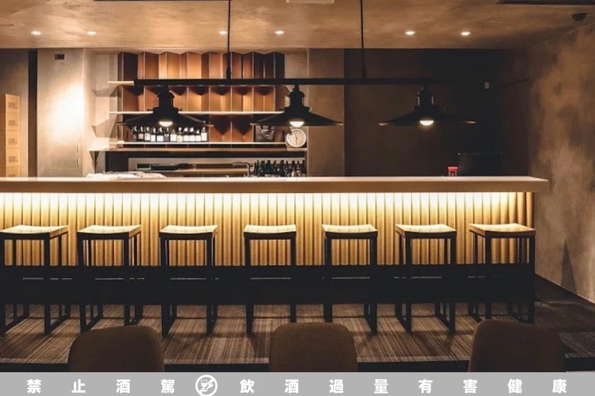The width and height of the screenshot is (595, 396).
Task: Click the center bar stool seat
Action: pyautogui.click(x=270, y=232)
